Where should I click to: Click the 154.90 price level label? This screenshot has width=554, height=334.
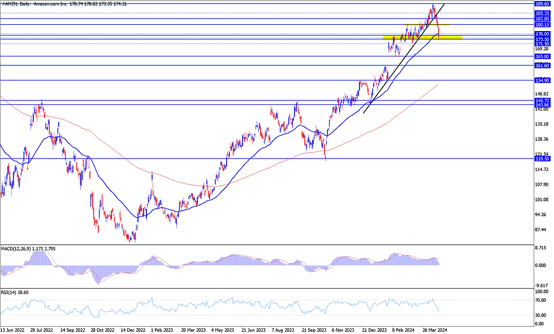pyautogui.click(x=542, y=81)
